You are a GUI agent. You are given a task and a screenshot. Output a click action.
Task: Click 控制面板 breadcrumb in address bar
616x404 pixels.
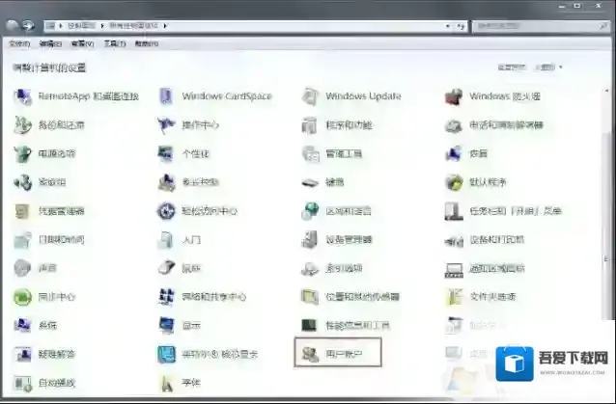click(81, 26)
